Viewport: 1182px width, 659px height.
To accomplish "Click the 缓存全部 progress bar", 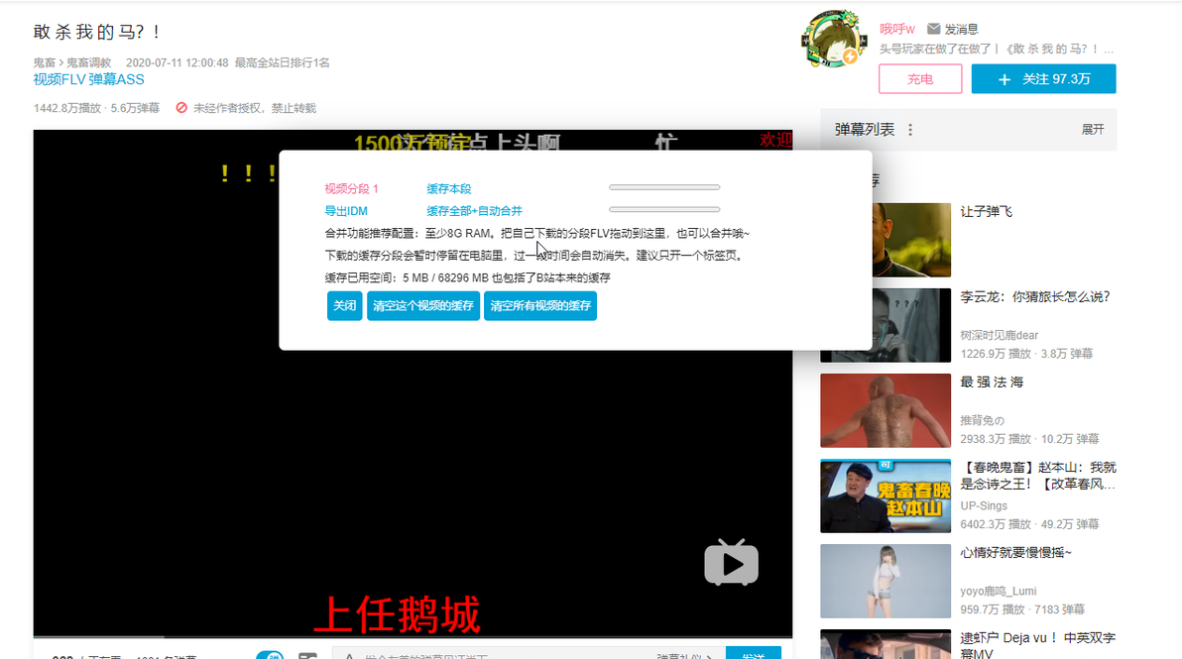I will (x=664, y=210).
